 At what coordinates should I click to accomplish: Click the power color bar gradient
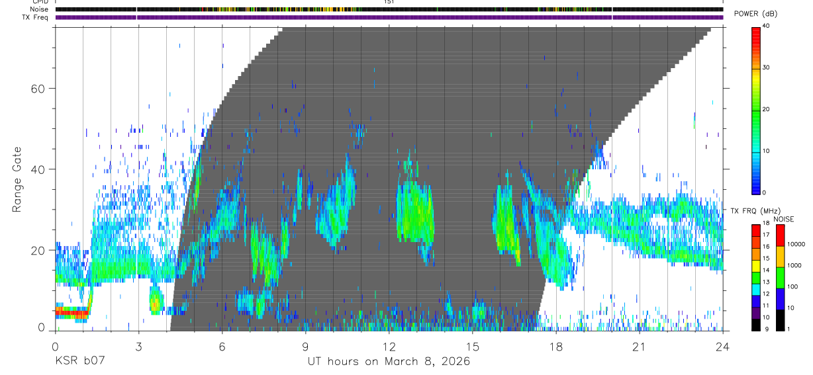tap(756, 110)
